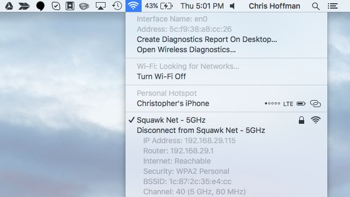Choose Open Wireless Diagnostics
Viewport: 350px width, 197px height.
tap(226, 50)
